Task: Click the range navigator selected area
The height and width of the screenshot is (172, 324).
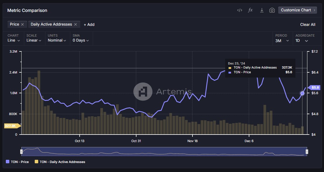Action: 164,151
